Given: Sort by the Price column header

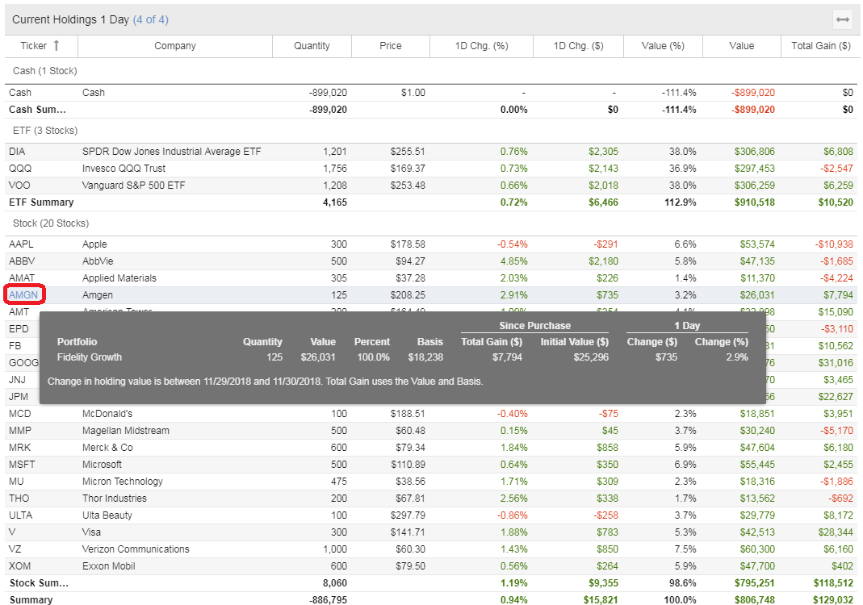Looking at the screenshot, I should coord(390,46).
